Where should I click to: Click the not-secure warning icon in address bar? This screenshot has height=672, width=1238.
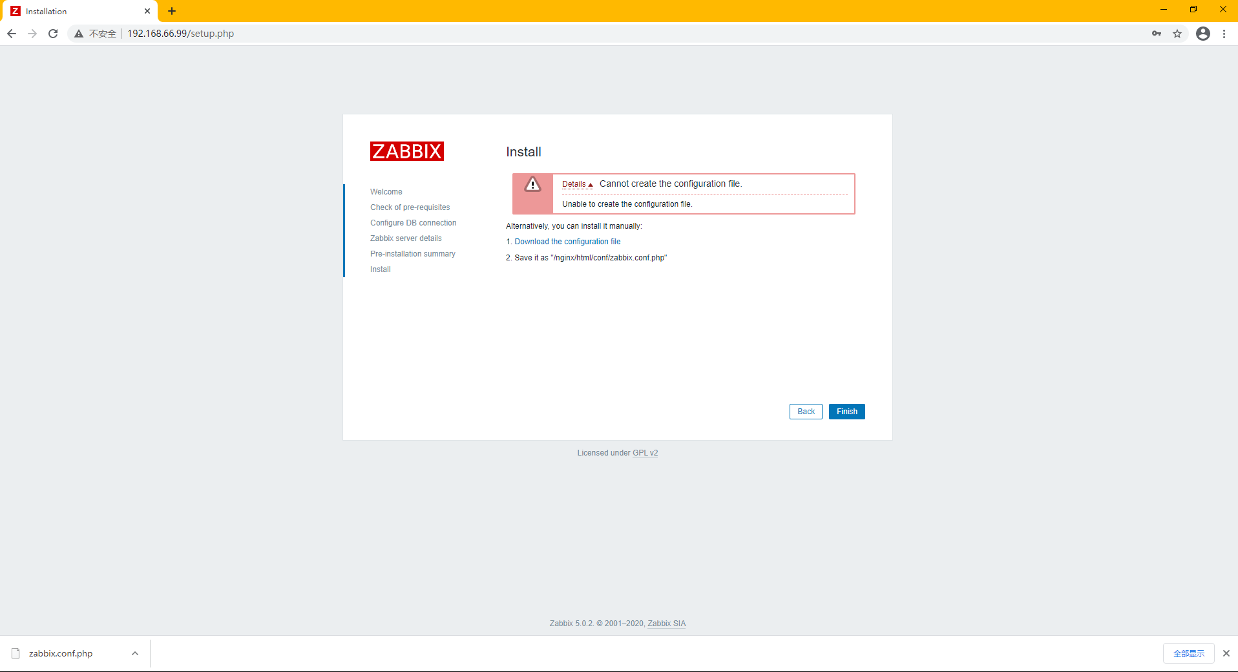click(x=79, y=34)
